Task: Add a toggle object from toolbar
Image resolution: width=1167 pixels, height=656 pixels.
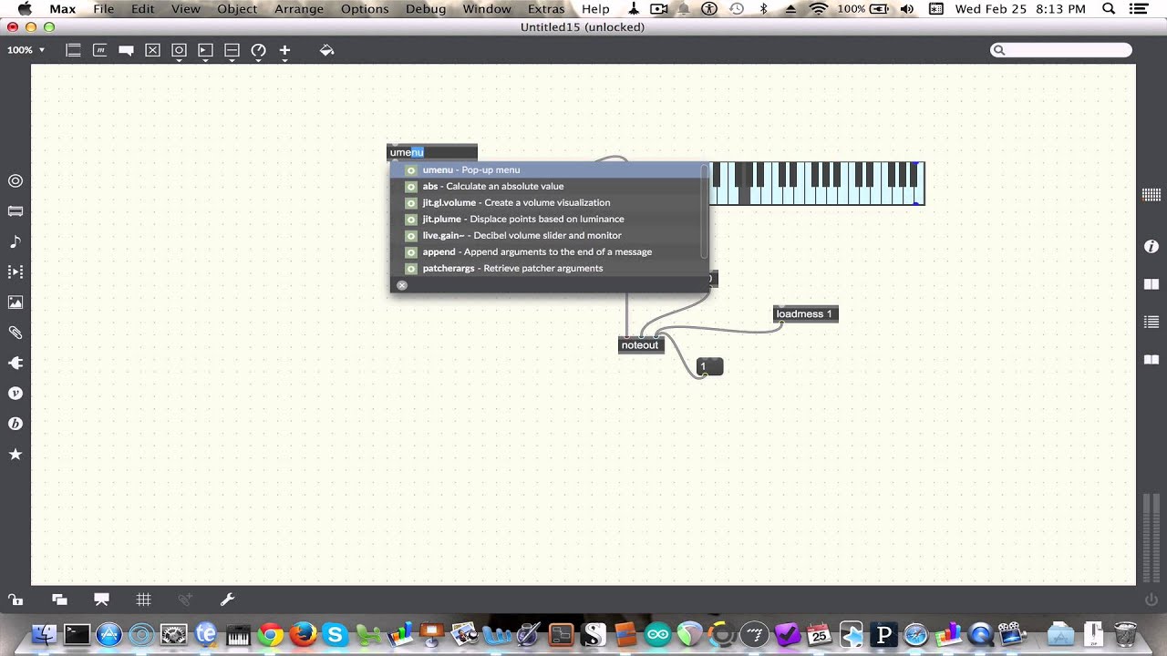Action: [152, 50]
